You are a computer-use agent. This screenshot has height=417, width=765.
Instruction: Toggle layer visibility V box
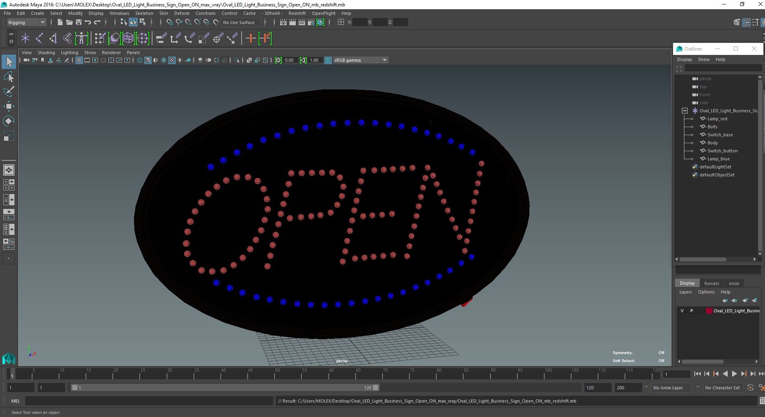click(682, 311)
